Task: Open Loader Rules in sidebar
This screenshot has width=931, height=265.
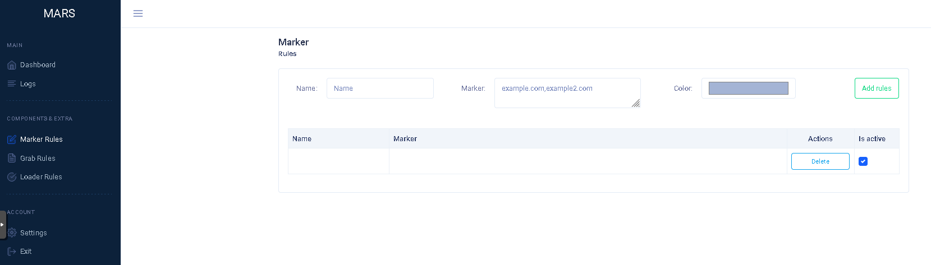Action: click(41, 177)
